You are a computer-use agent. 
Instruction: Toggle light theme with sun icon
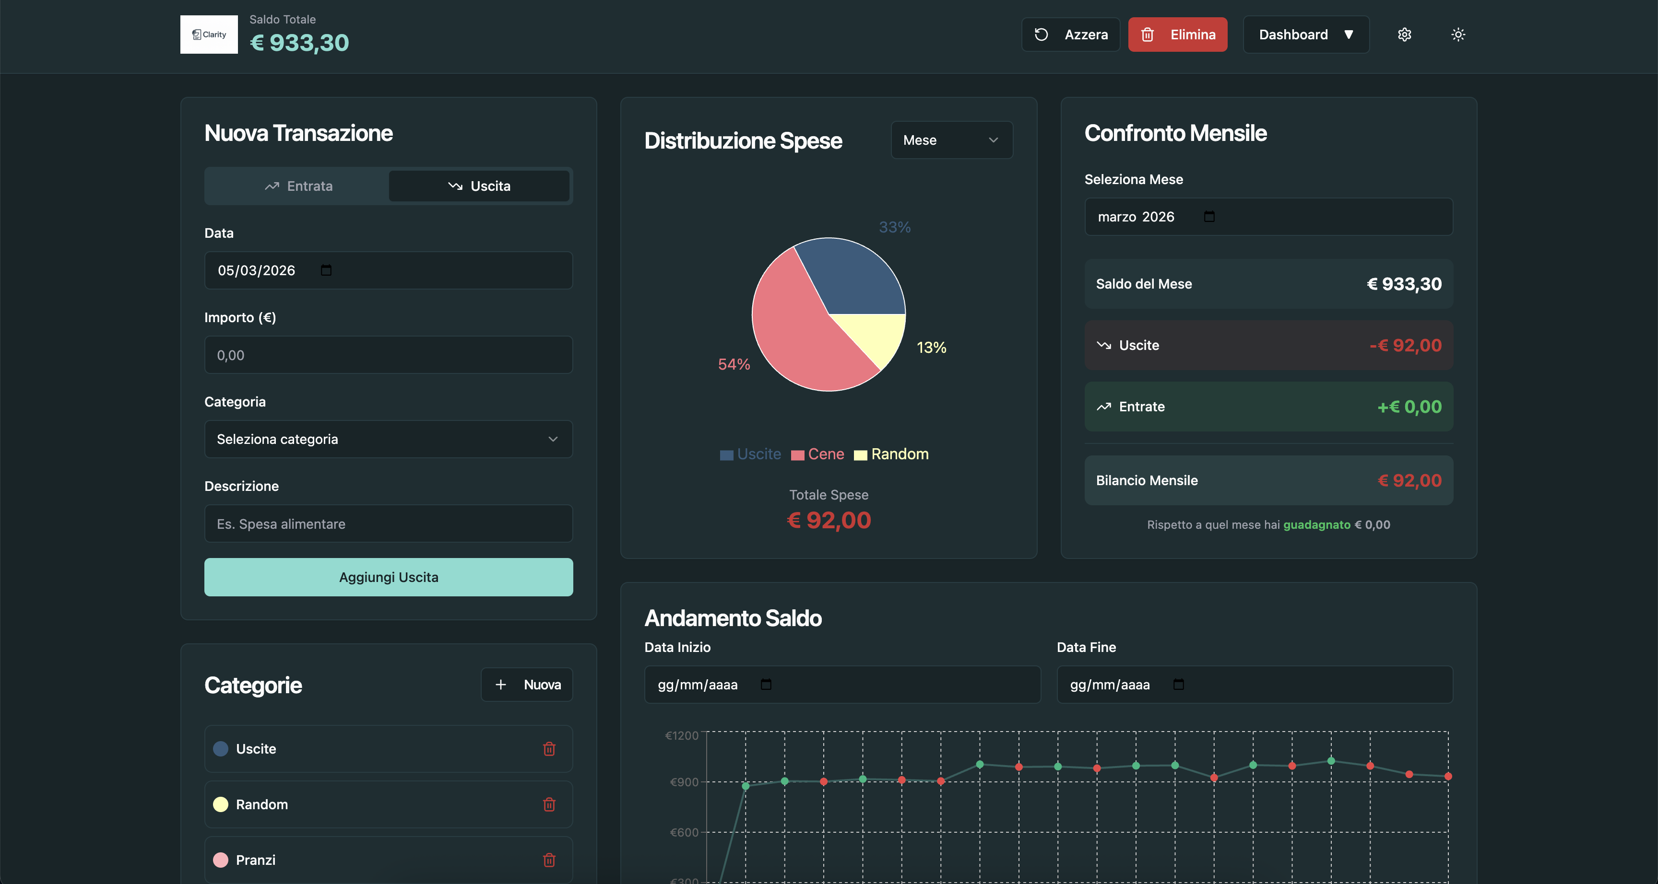click(x=1458, y=35)
